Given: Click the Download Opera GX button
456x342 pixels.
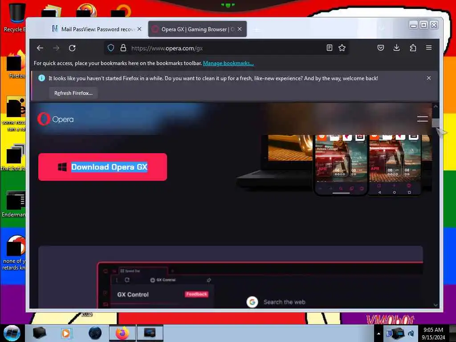Looking at the screenshot, I should coord(103,167).
